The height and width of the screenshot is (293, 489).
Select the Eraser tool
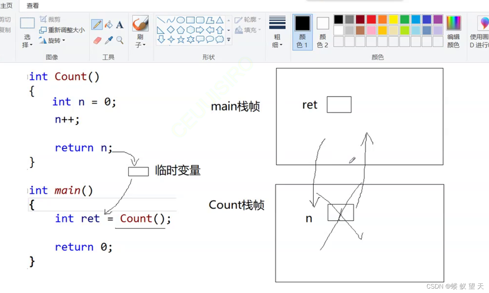point(97,41)
